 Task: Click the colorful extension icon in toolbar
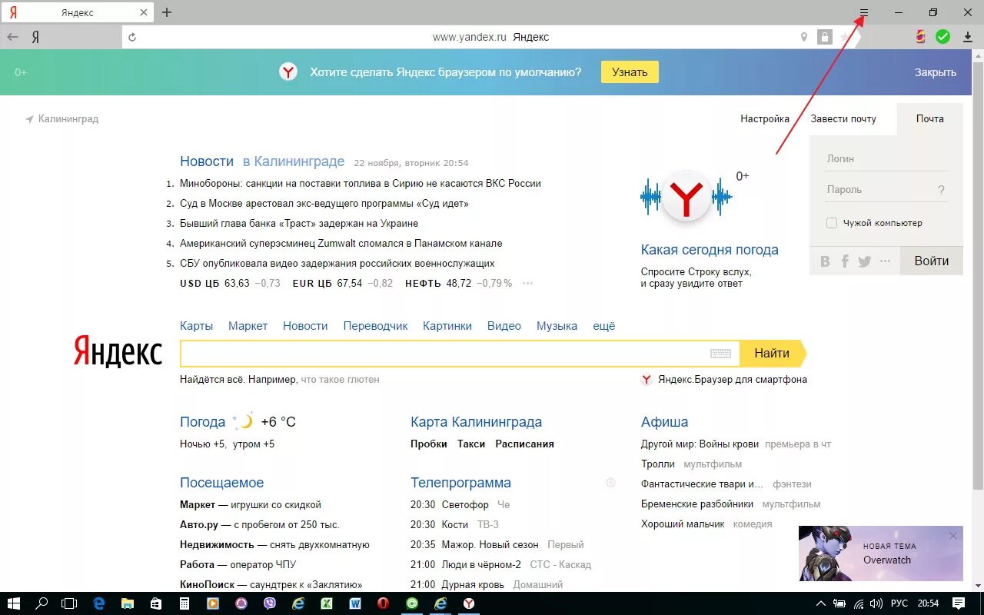coord(920,36)
